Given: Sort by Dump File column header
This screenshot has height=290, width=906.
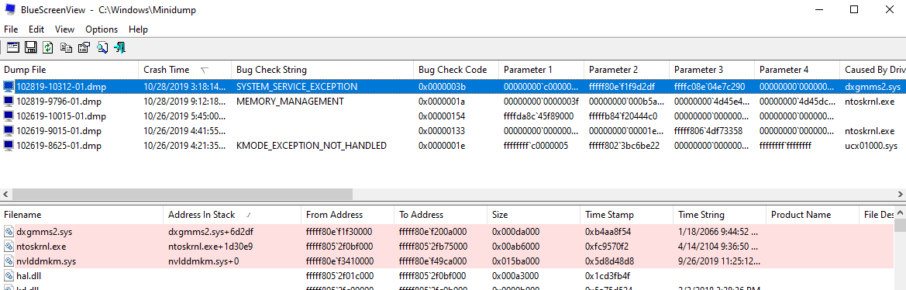Looking at the screenshot, I should coord(70,70).
